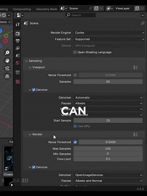Screen dimensions: 147x196
Task: Open the Device GPU Compute dropdown
Action: (x=109, y=46)
